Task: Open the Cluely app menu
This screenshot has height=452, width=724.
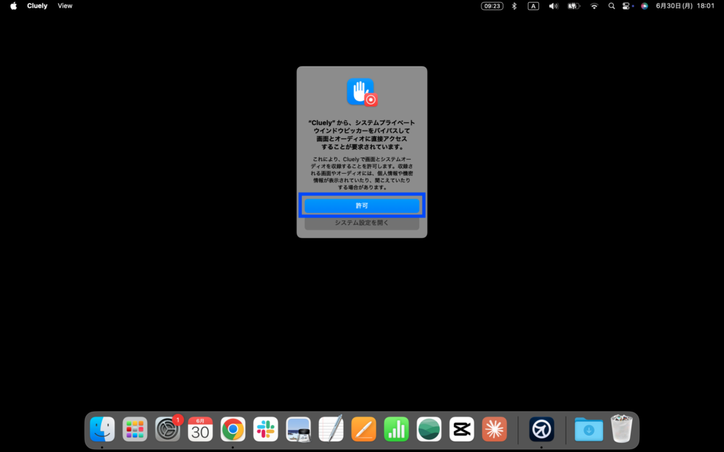Action: tap(37, 6)
